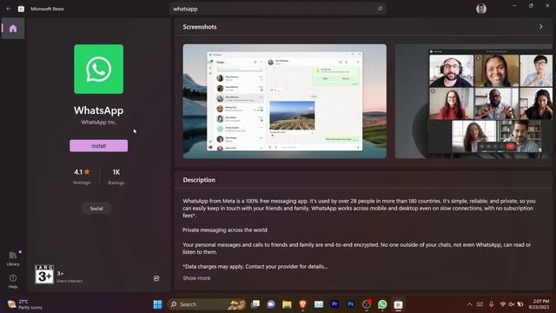Open Photoshop from the taskbar

(x=350, y=304)
